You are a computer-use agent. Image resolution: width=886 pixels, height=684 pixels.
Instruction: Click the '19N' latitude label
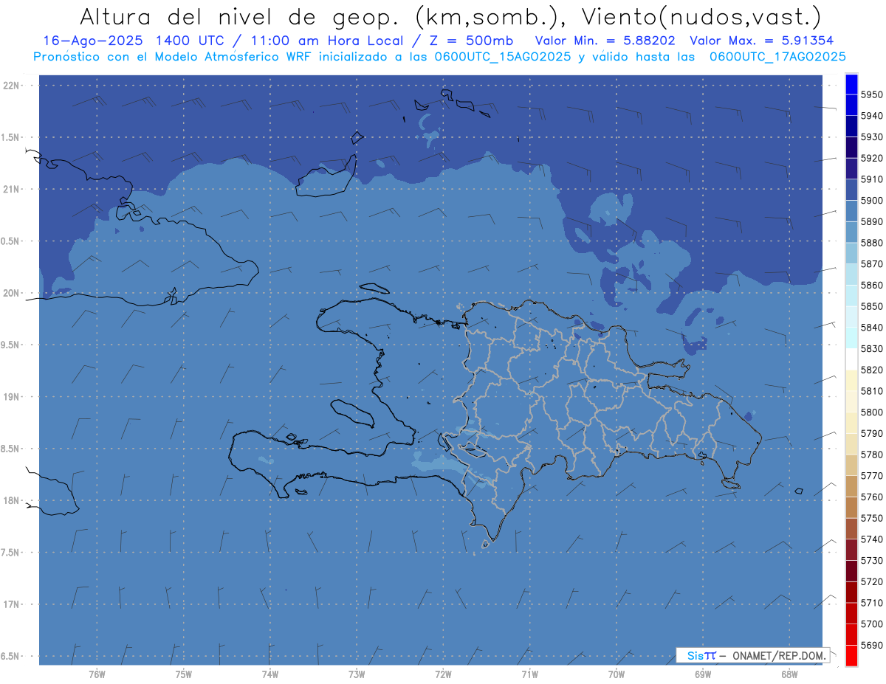point(12,397)
